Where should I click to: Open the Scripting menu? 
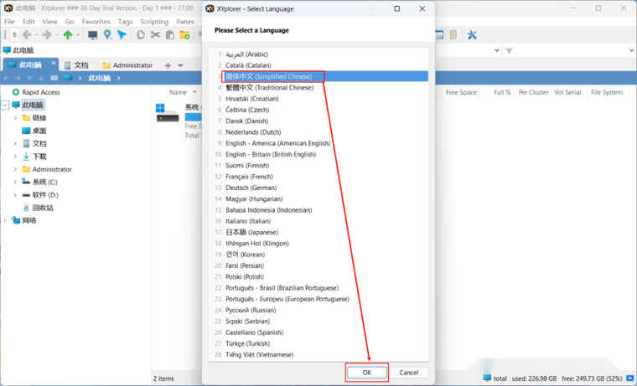tap(154, 22)
